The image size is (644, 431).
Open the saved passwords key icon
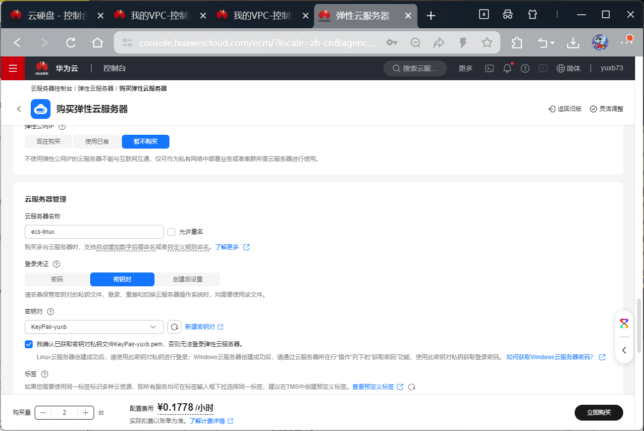tap(392, 43)
